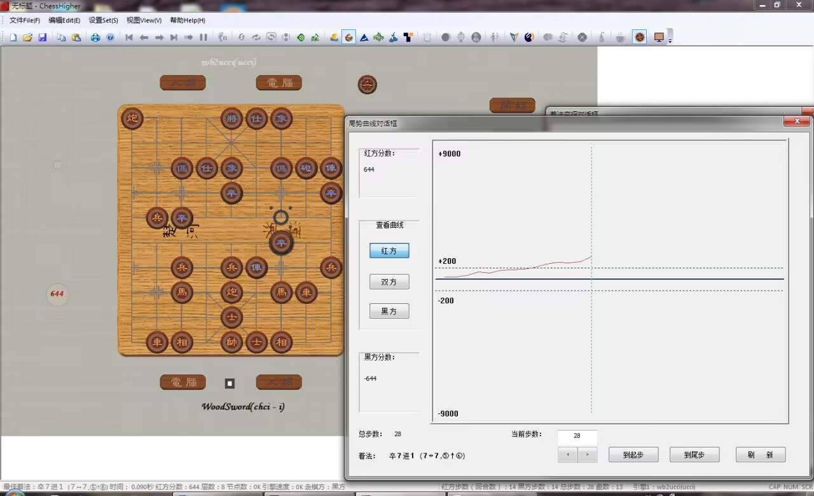
Task: Click the save floppy disk icon
Action: click(43, 38)
